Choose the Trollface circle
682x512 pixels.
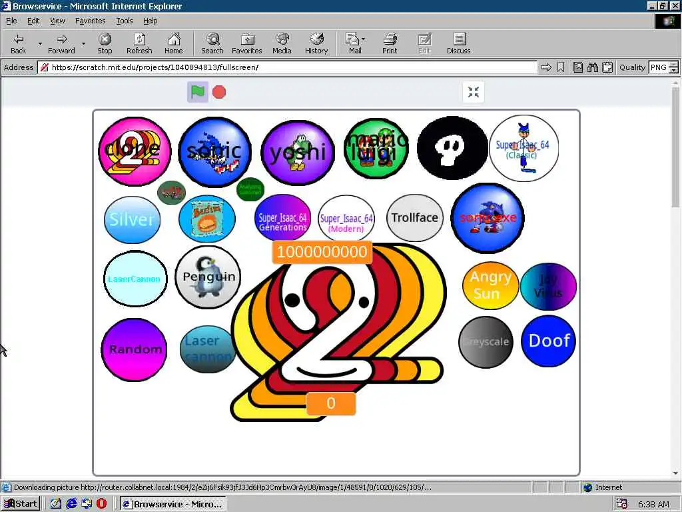pos(415,218)
